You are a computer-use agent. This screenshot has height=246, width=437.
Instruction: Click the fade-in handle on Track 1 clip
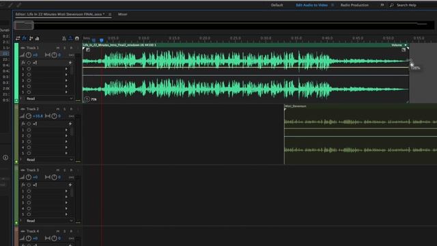click(x=88, y=50)
